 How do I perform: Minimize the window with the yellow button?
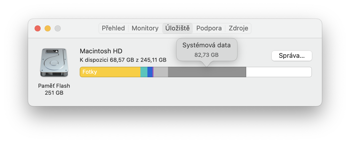[x=48, y=28]
